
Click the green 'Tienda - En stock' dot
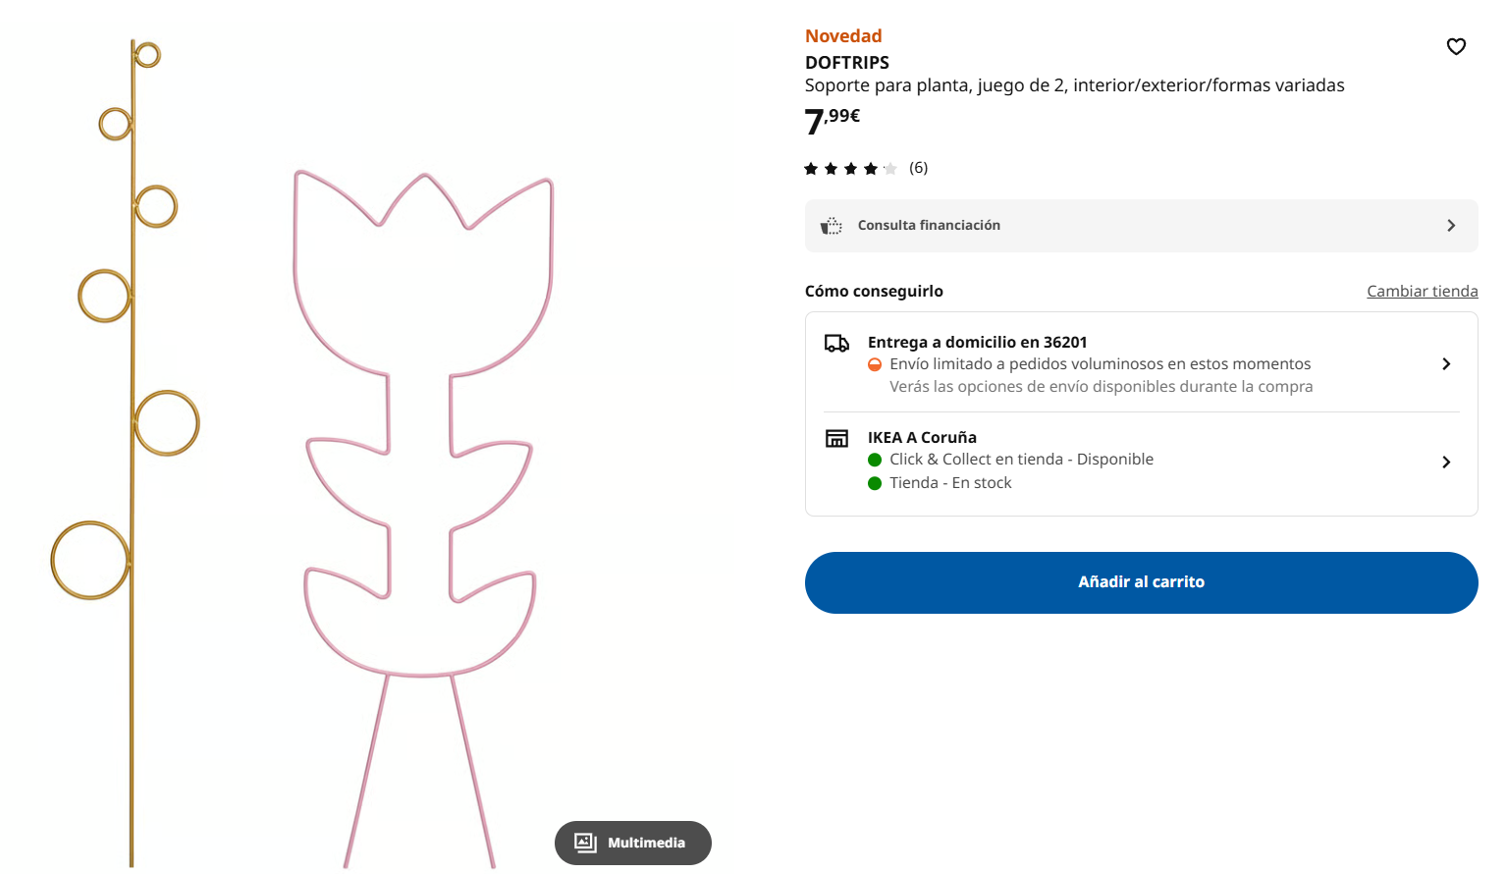point(875,483)
